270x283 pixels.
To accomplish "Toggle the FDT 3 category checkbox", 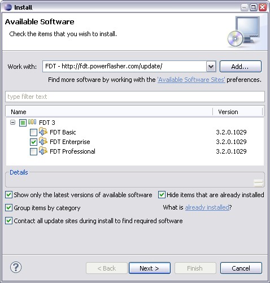I will pos(23,123).
